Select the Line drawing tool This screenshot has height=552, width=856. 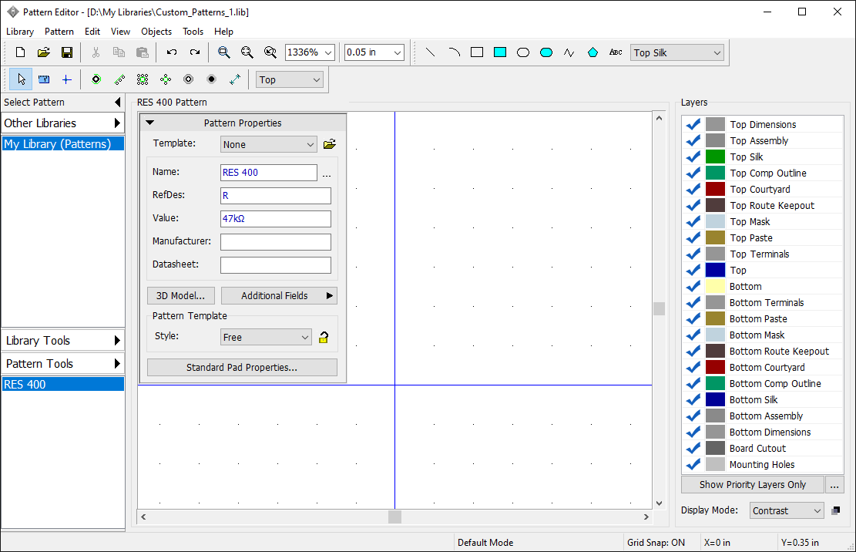tap(430, 52)
